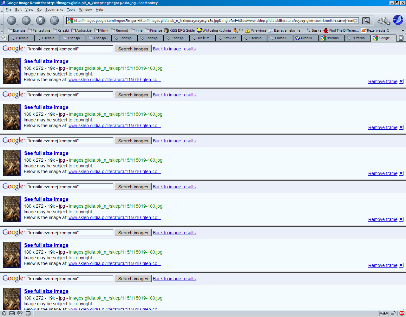The image size is (406, 317).
Task: Expand the Remont bookmarks folder
Action: coord(120,30)
